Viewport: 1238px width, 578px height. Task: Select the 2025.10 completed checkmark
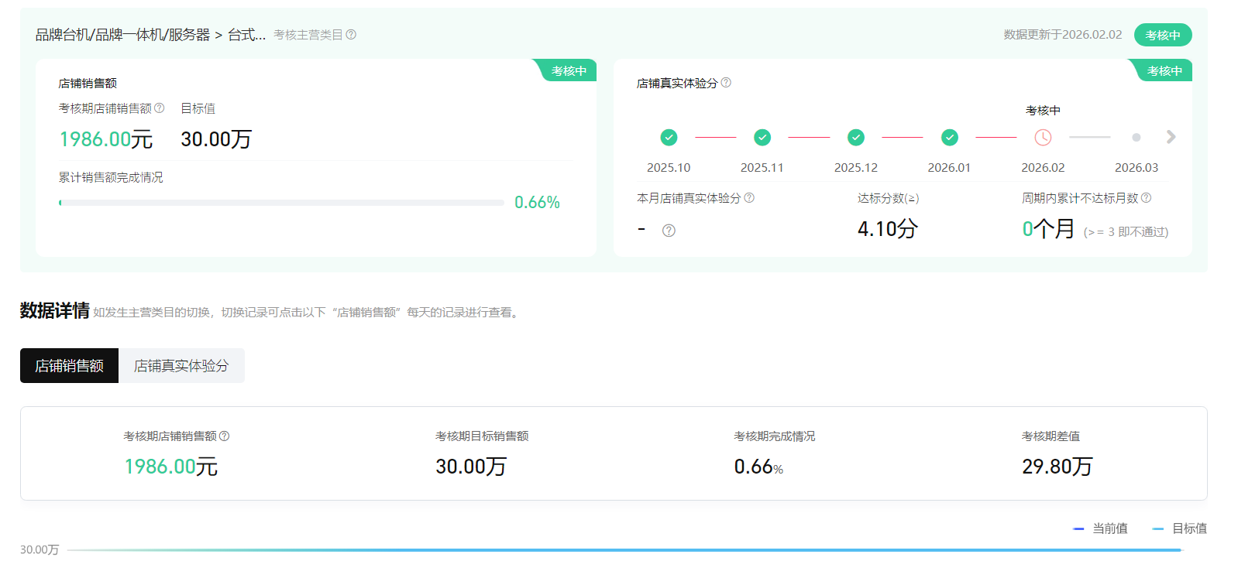point(669,138)
